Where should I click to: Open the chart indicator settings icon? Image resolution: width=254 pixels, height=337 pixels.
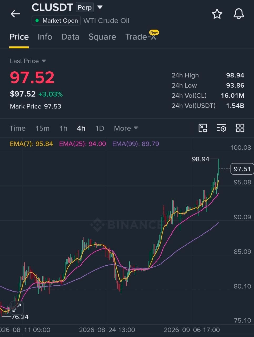[x=221, y=128]
